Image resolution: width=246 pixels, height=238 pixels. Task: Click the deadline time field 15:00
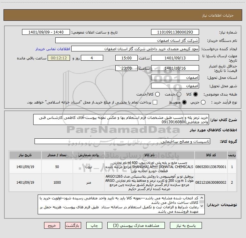click(127, 58)
